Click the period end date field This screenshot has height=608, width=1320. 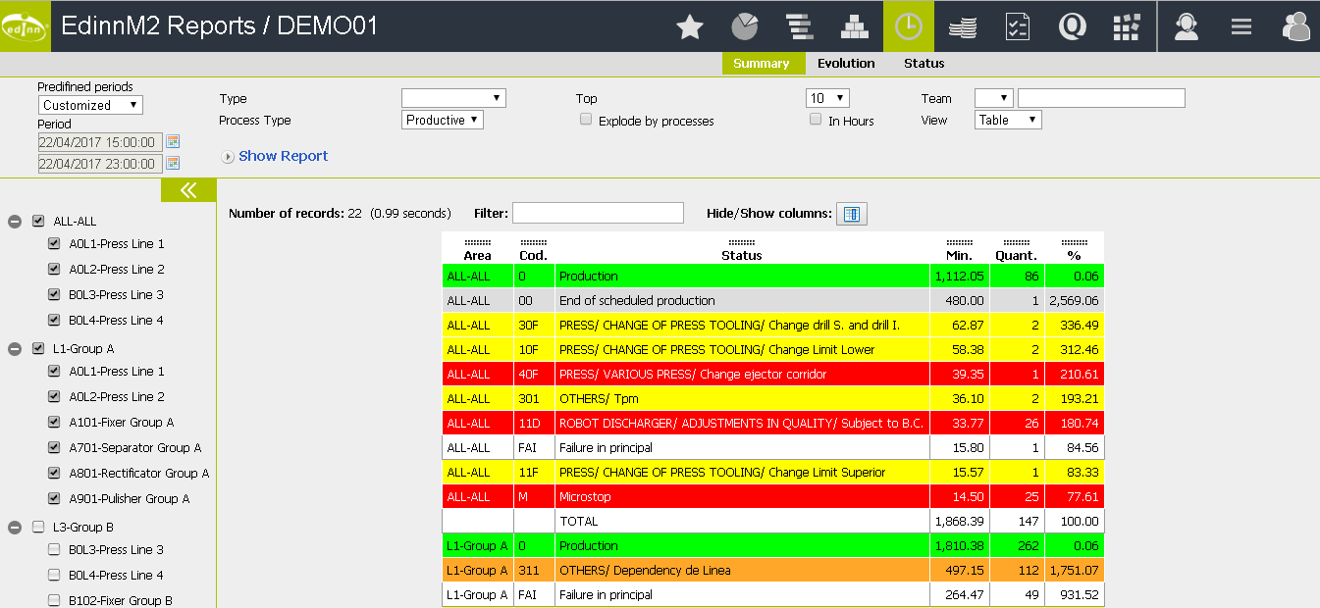(x=100, y=164)
